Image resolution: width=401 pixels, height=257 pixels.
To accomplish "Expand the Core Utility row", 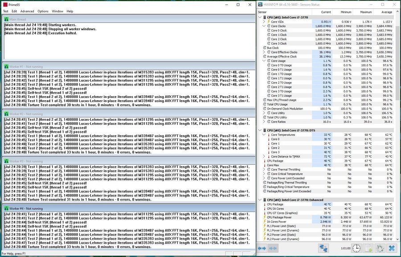I will point(264,113).
